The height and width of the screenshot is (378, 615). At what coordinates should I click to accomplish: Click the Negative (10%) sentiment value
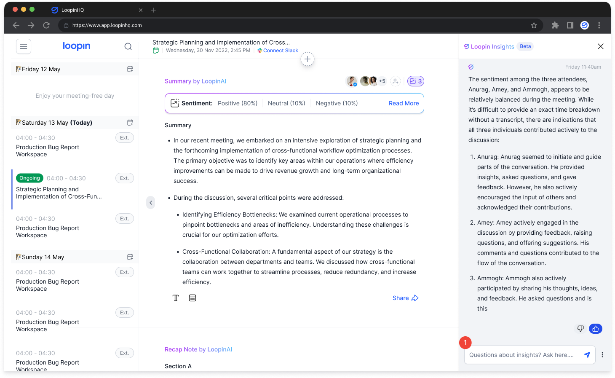pyautogui.click(x=337, y=103)
